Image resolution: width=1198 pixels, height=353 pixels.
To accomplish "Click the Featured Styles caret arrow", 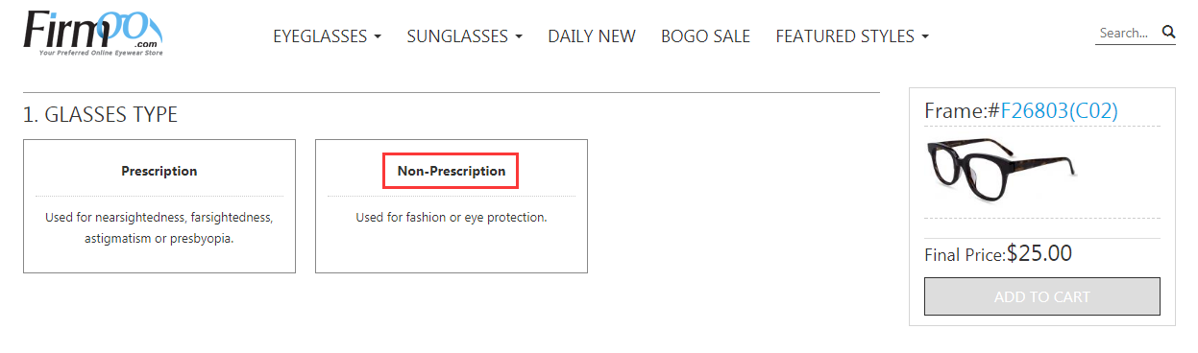I will pyautogui.click(x=925, y=37).
